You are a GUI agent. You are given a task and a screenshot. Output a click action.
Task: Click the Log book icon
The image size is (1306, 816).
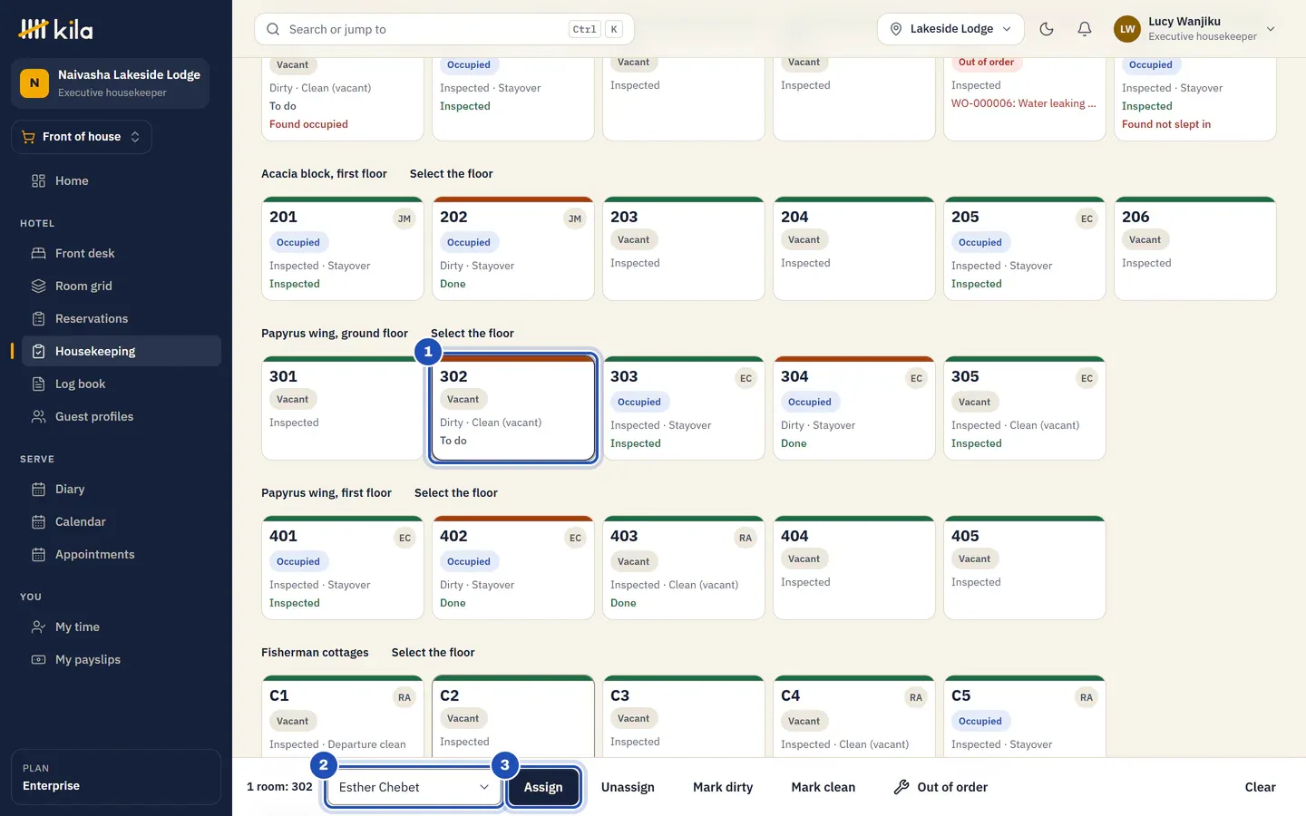pos(38,384)
